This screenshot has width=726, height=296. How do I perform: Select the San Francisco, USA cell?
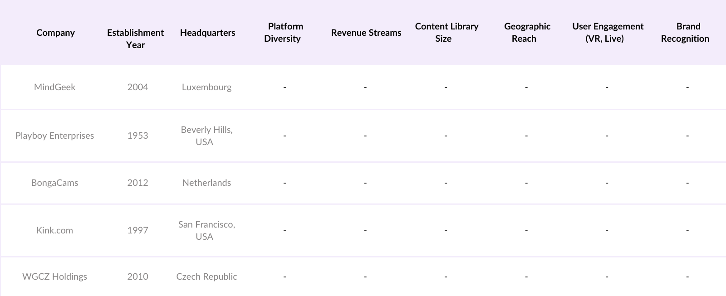pyautogui.click(x=206, y=230)
